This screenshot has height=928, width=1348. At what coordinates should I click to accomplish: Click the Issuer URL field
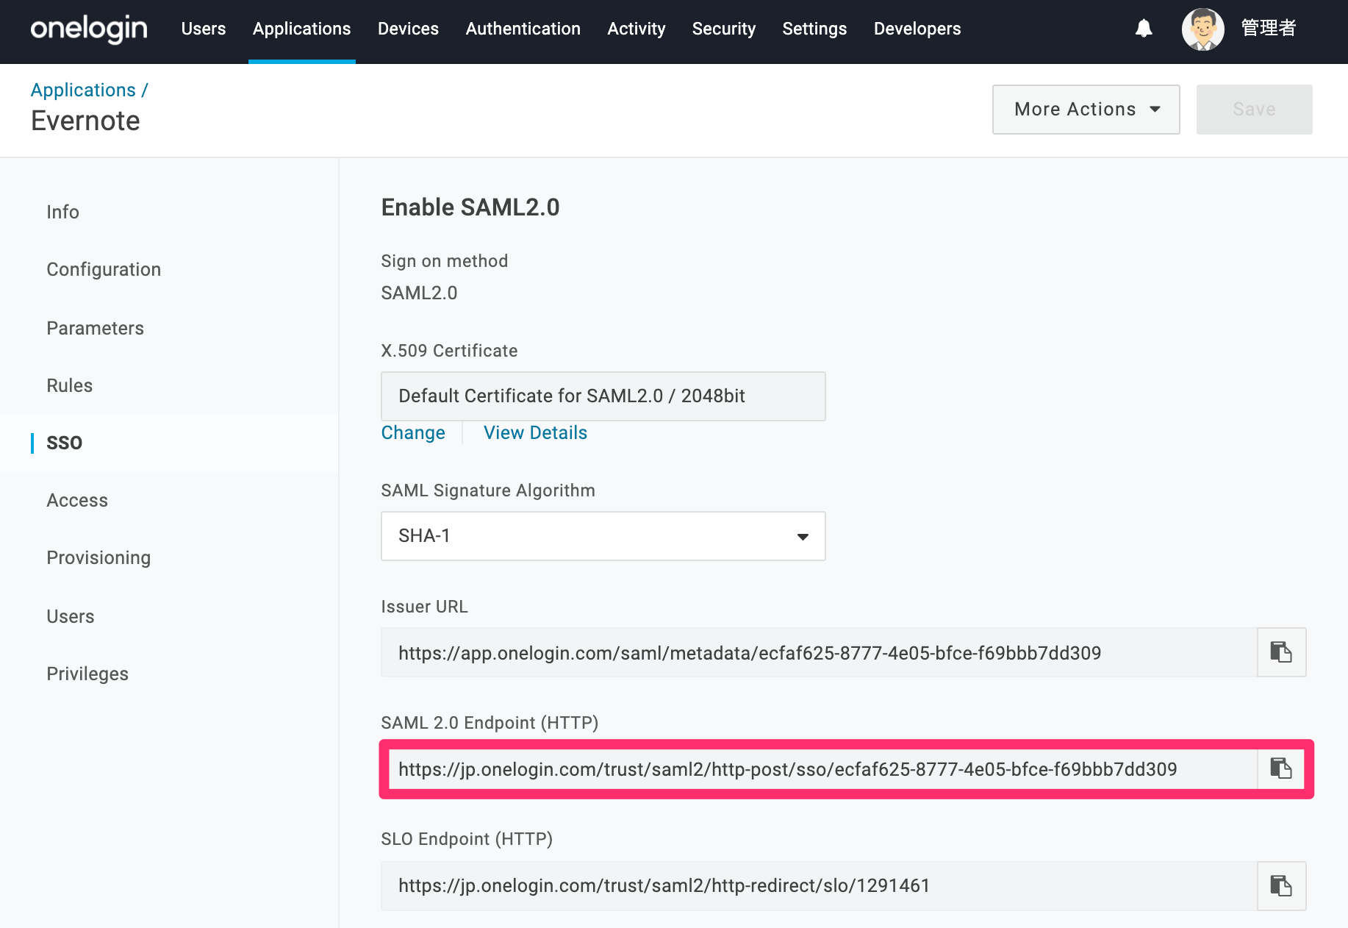point(819,652)
